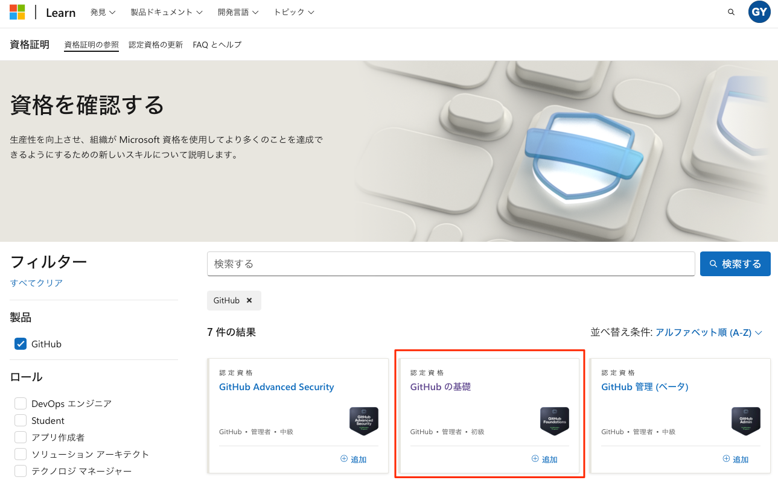This screenshot has height=480, width=778.
Task: Click GitHub Foundations badge image
Action: pos(555,421)
